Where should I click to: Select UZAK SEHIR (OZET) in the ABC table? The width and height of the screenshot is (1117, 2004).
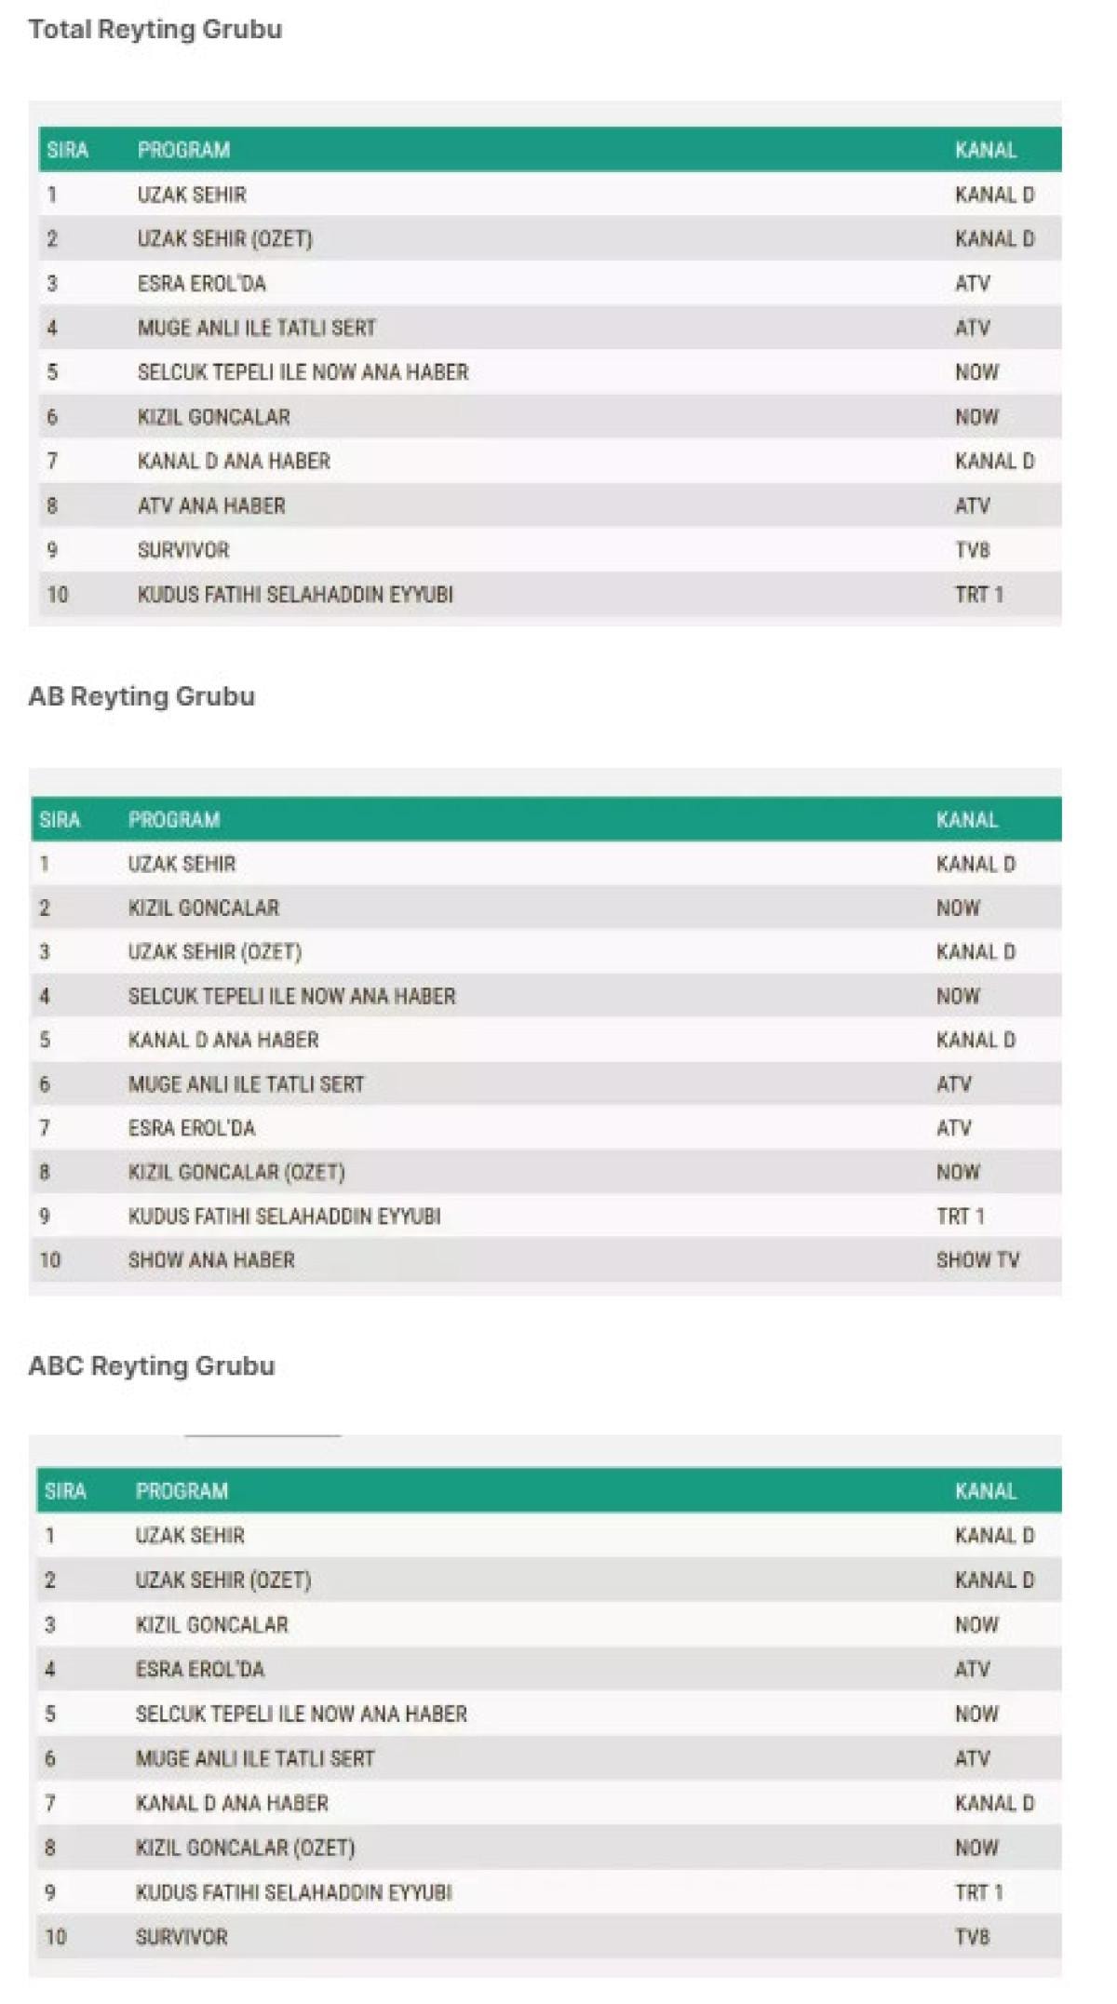tap(223, 1580)
